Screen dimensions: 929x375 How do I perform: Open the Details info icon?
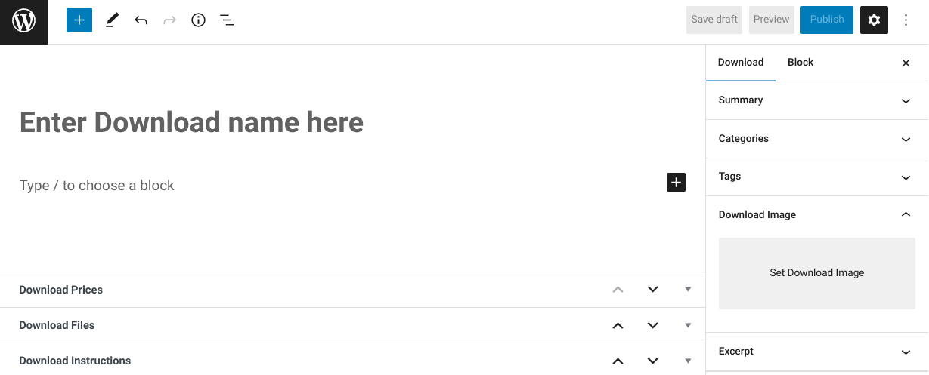click(x=198, y=20)
